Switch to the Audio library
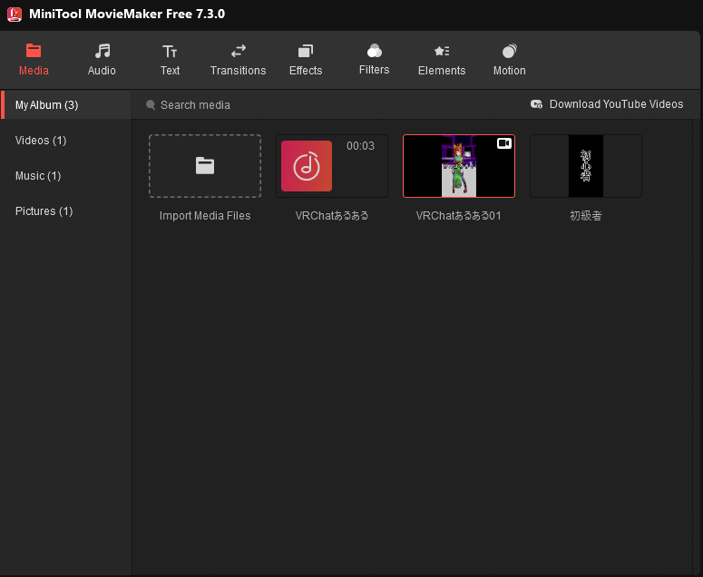703x577 pixels. coord(102,60)
